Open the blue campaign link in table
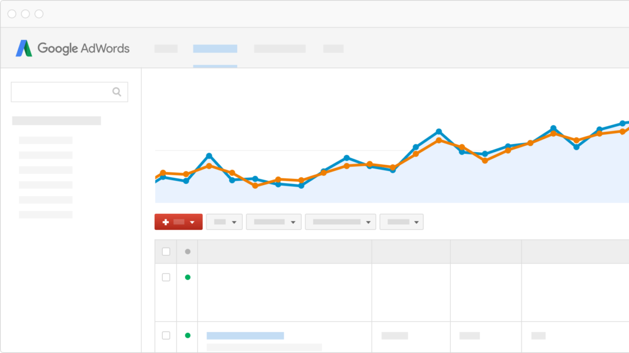 (245, 335)
